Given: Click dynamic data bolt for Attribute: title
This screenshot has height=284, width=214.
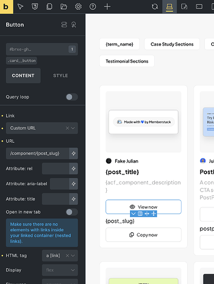Looking at the screenshot, I should [x=74, y=199].
